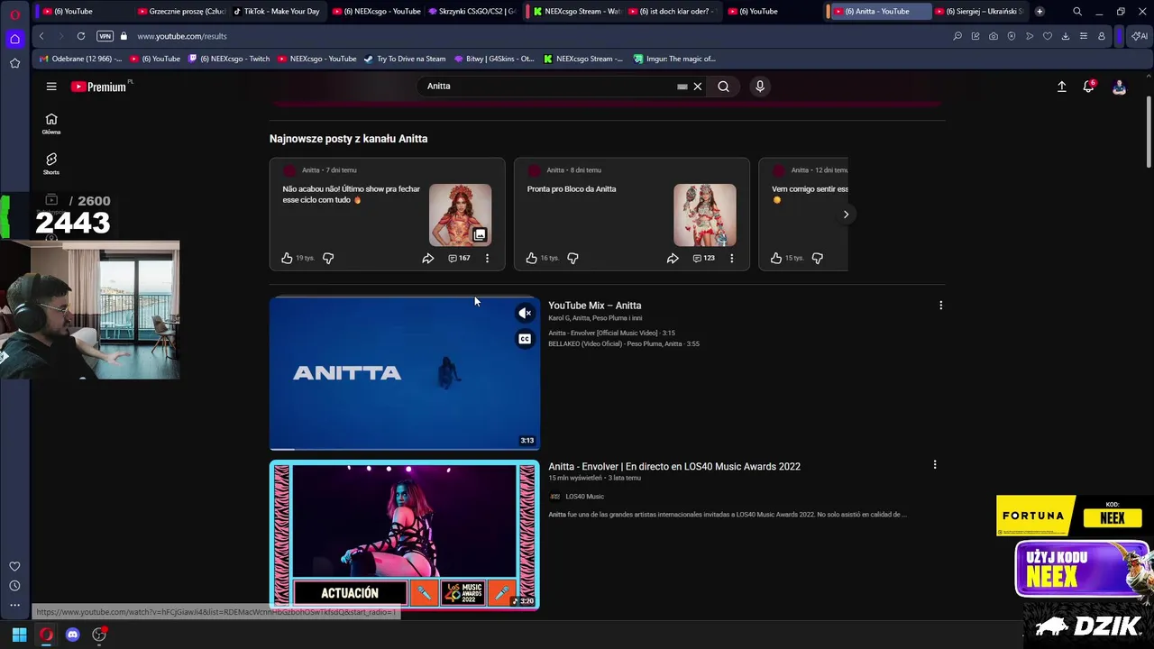The width and height of the screenshot is (1154, 649).
Task: Dislike the 'Não acabou não' post
Action: tap(328, 258)
